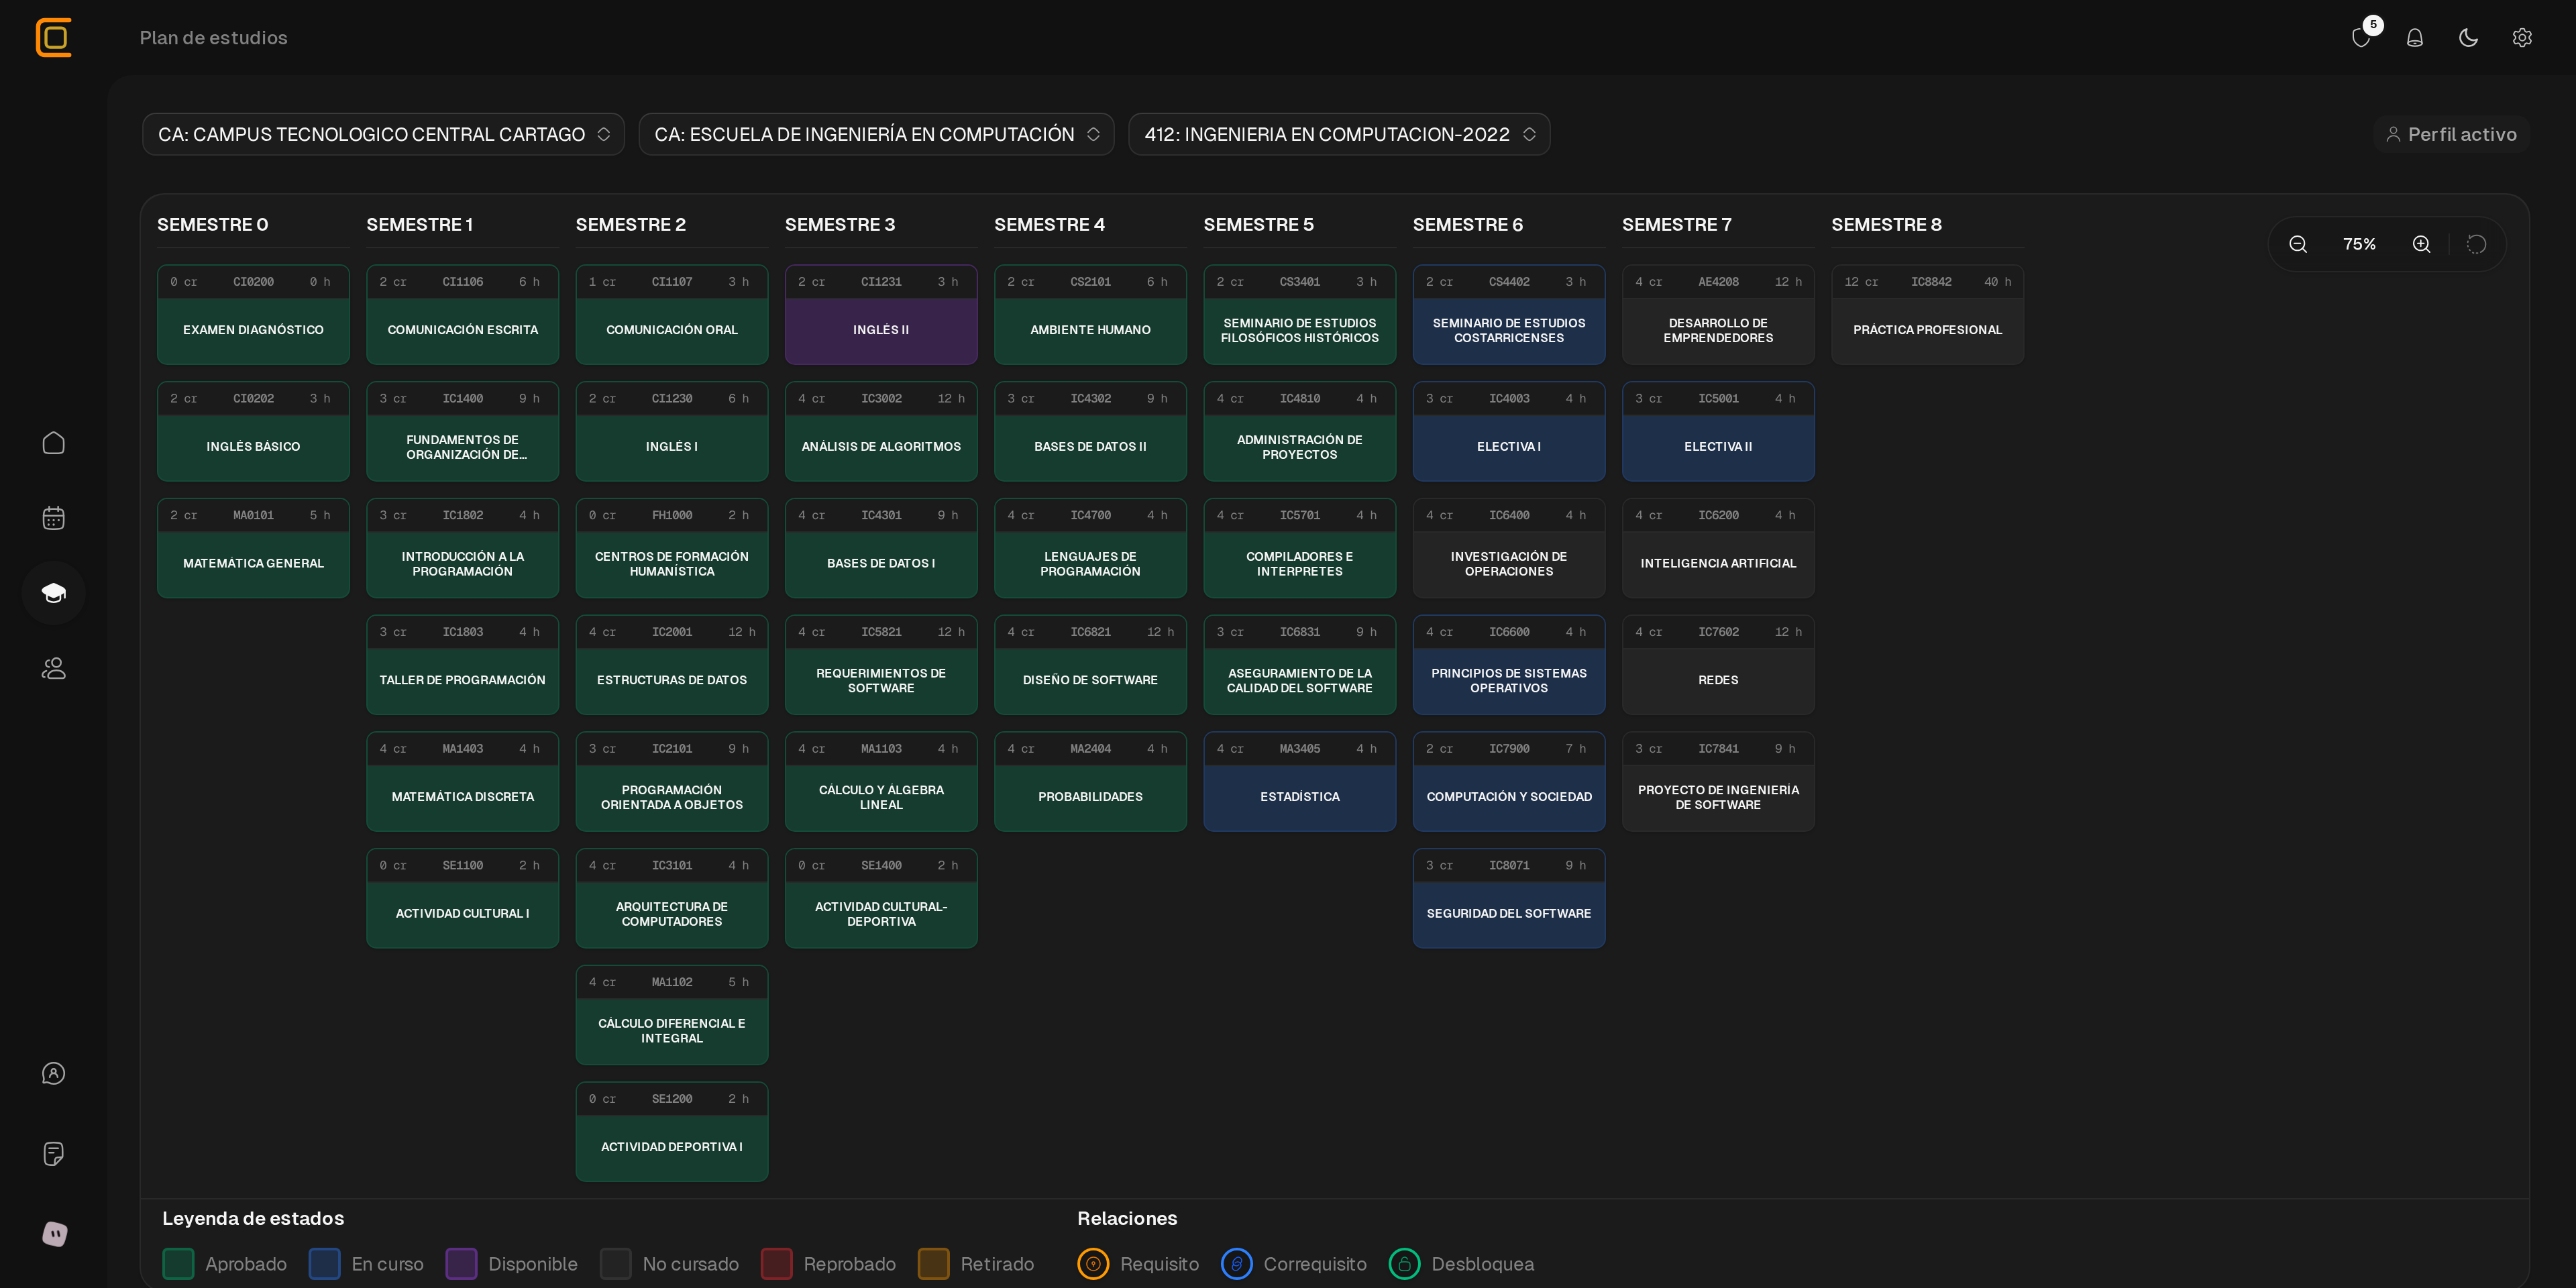Viewport: 2576px width, 1288px height.
Task: Expand the Escuela de Ingeniería en Computación dropdown
Action: click(x=877, y=134)
